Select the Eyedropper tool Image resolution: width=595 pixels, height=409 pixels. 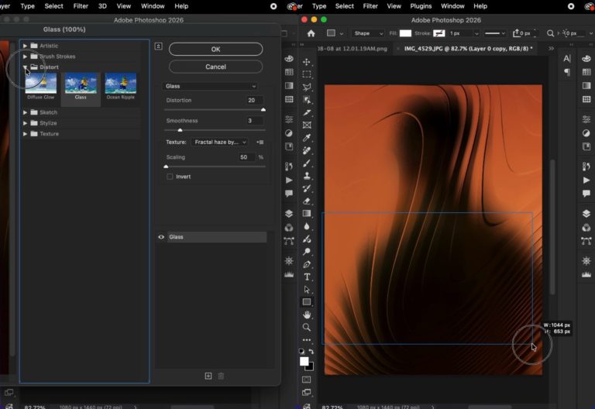tap(307, 138)
